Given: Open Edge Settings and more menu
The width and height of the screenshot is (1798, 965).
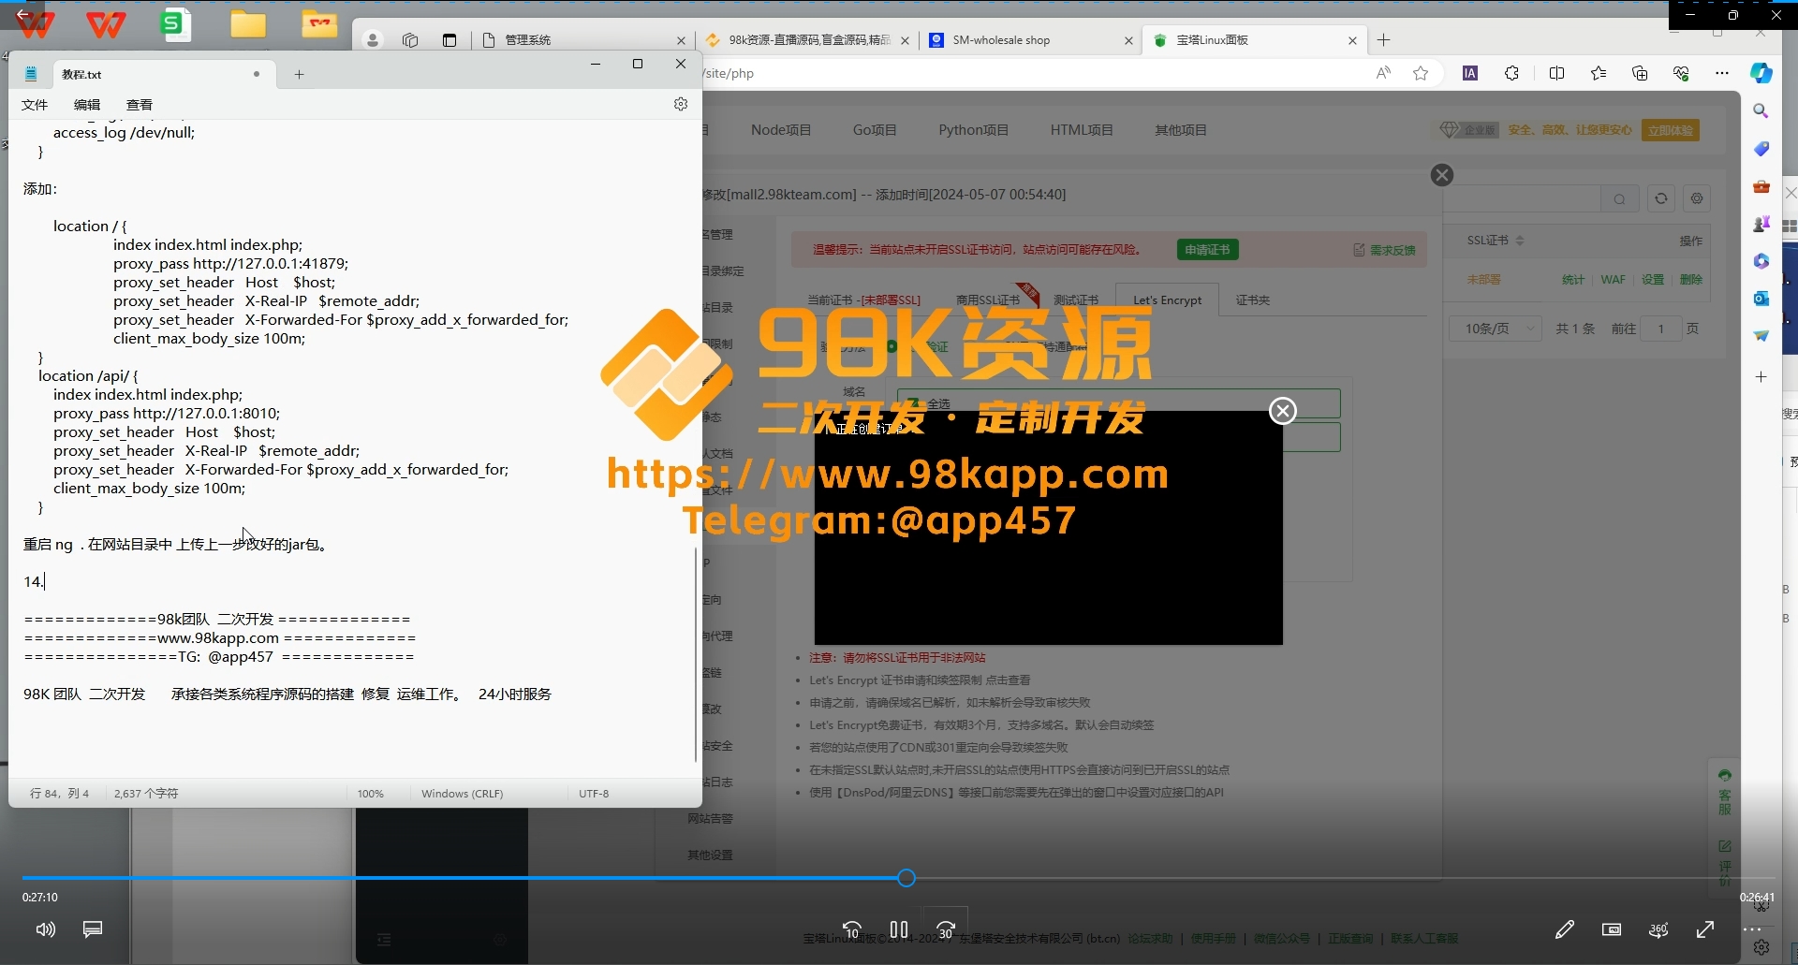Looking at the screenshot, I should pyautogui.click(x=1722, y=73).
